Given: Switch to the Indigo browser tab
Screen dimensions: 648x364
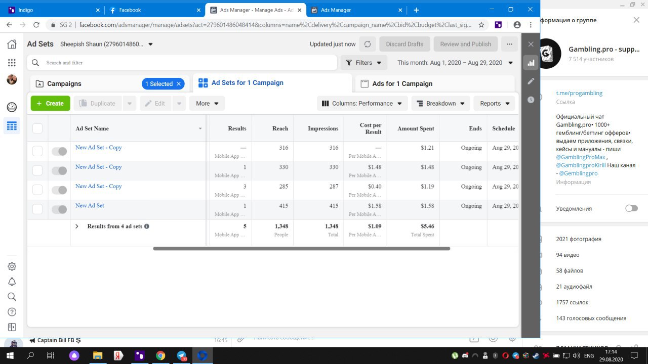Looking at the screenshot, I should pos(53,10).
